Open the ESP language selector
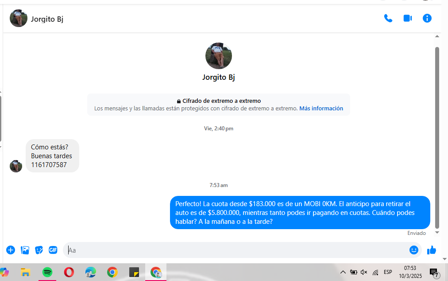The width and height of the screenshot is (448, 281). pos(388,272)
